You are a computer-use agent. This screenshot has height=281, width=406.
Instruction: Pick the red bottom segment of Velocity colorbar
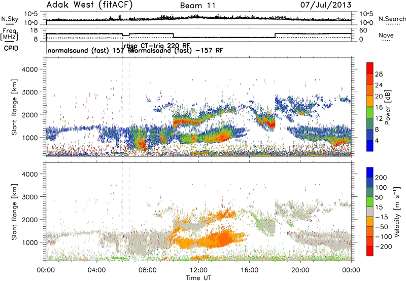(x=370, y=251)
